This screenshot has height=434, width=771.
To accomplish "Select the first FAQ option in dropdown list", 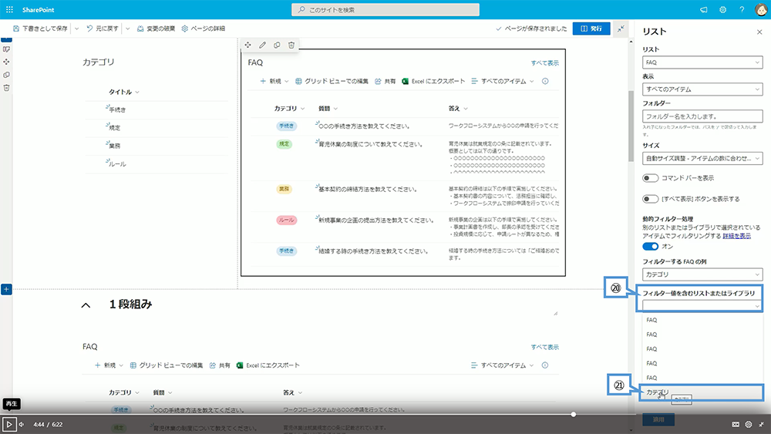I will point(701,320).
